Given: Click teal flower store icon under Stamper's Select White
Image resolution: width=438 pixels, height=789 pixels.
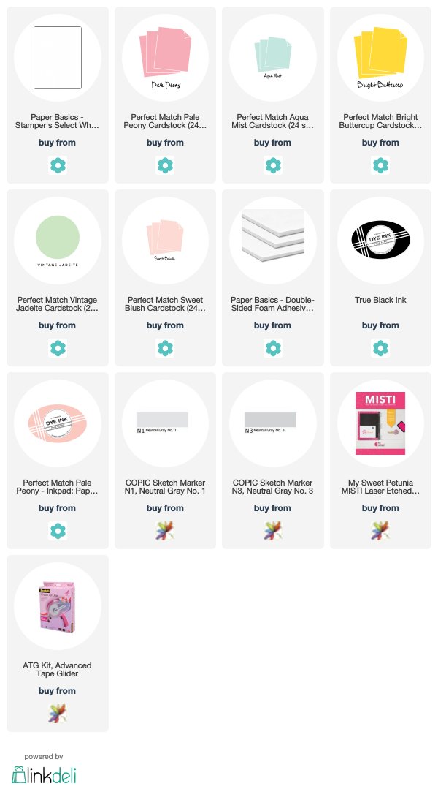Looking at the screenshot, I should pyautogui.click(x=58, y=165).
